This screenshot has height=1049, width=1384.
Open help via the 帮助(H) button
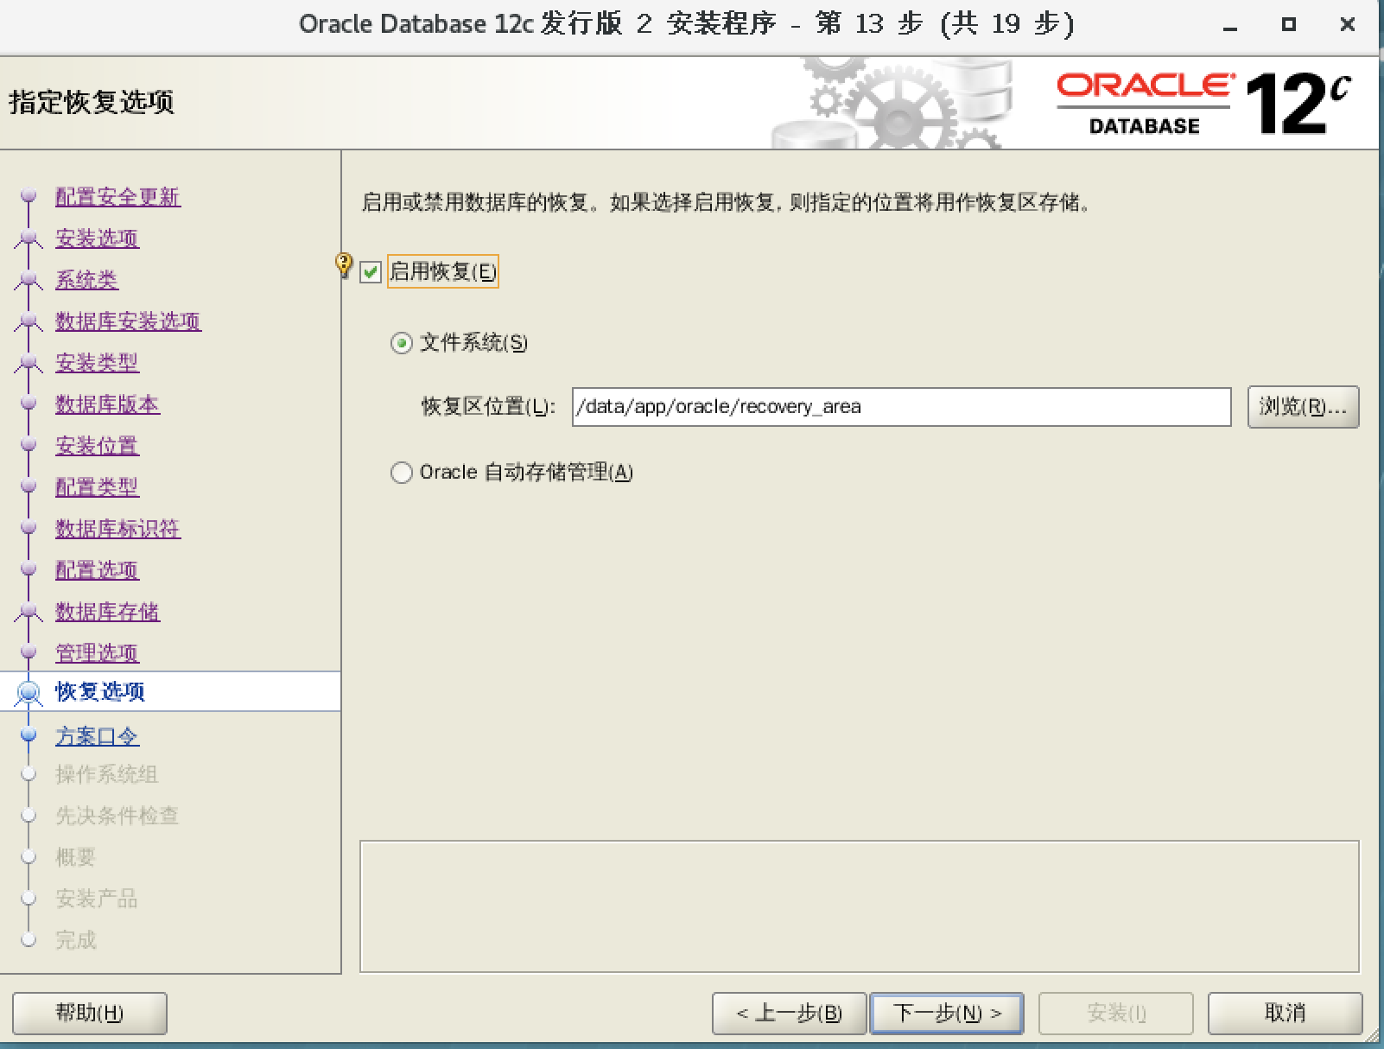[90, 1014]
